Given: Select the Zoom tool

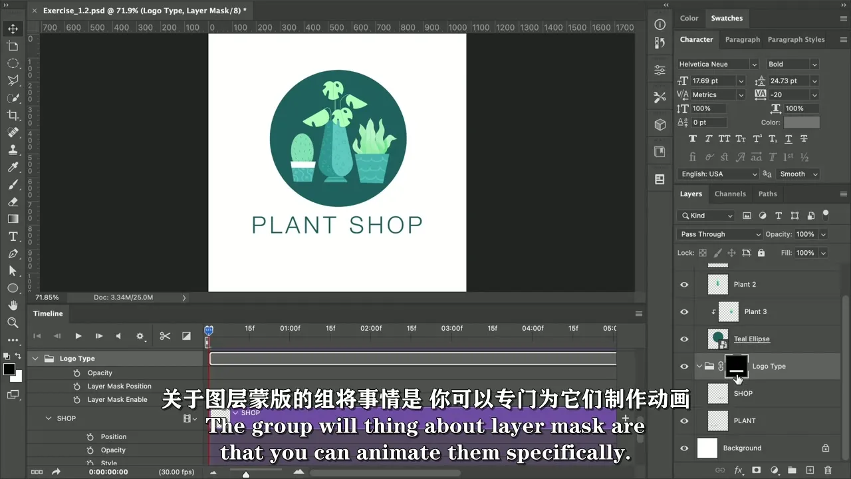Looking at the screenshot, I should point(13,323).
